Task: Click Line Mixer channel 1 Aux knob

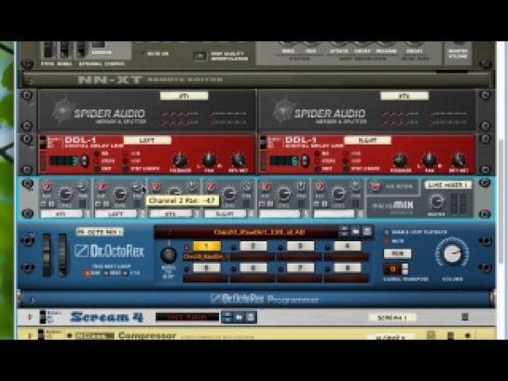Action: (x=47, y=187)
